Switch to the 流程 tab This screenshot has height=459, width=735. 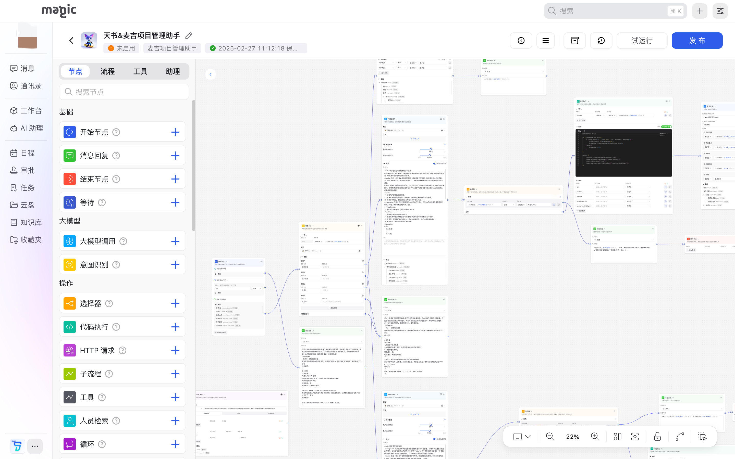[107, 71]
